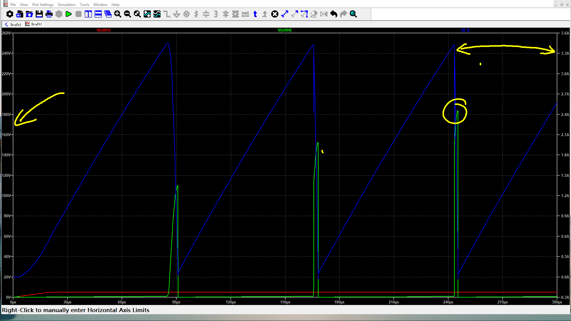This screenshot has width=571, height=321.
Task: Click the Run simulation green play icon
Action: (69, 14)
